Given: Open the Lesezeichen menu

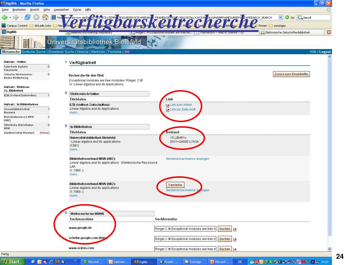Looking at the screenshot, I should point(61,10).
